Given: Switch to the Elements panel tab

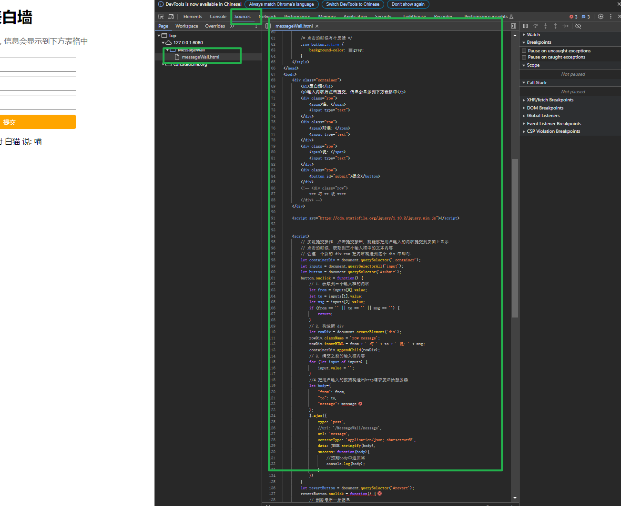Looking at the screenshot, I should 193,17.
